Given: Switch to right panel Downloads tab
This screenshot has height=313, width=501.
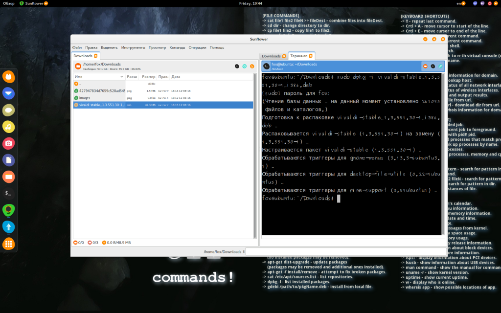Looking at the screenshot, I should click(x=271, y=56).
